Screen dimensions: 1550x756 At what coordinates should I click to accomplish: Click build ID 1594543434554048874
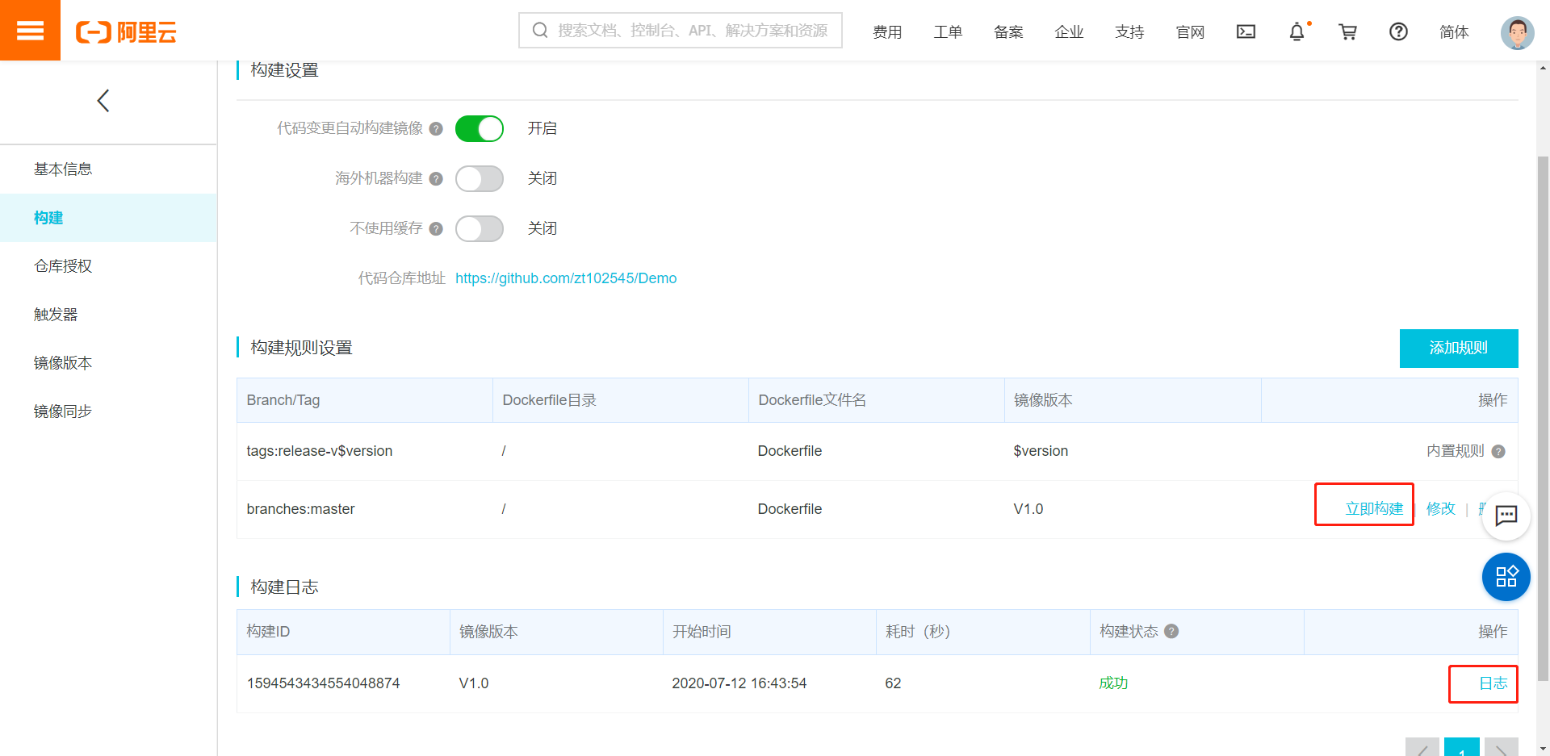tap(323, 683)
